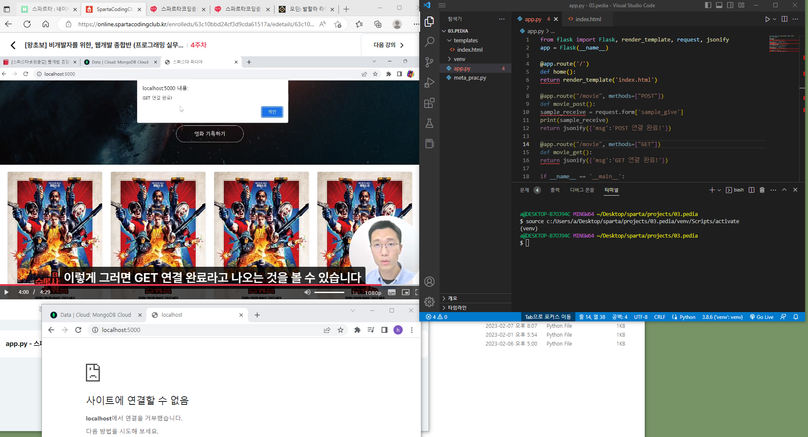Open the VS Code Explorer view
This screenshot has width=808, height=437.
pos(429,21)
